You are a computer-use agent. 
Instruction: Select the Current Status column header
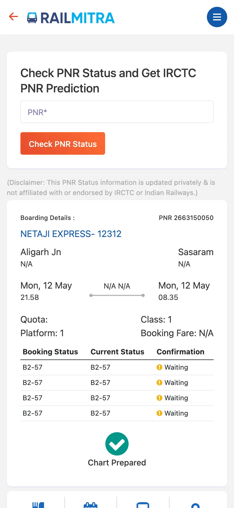coord(117,352)
